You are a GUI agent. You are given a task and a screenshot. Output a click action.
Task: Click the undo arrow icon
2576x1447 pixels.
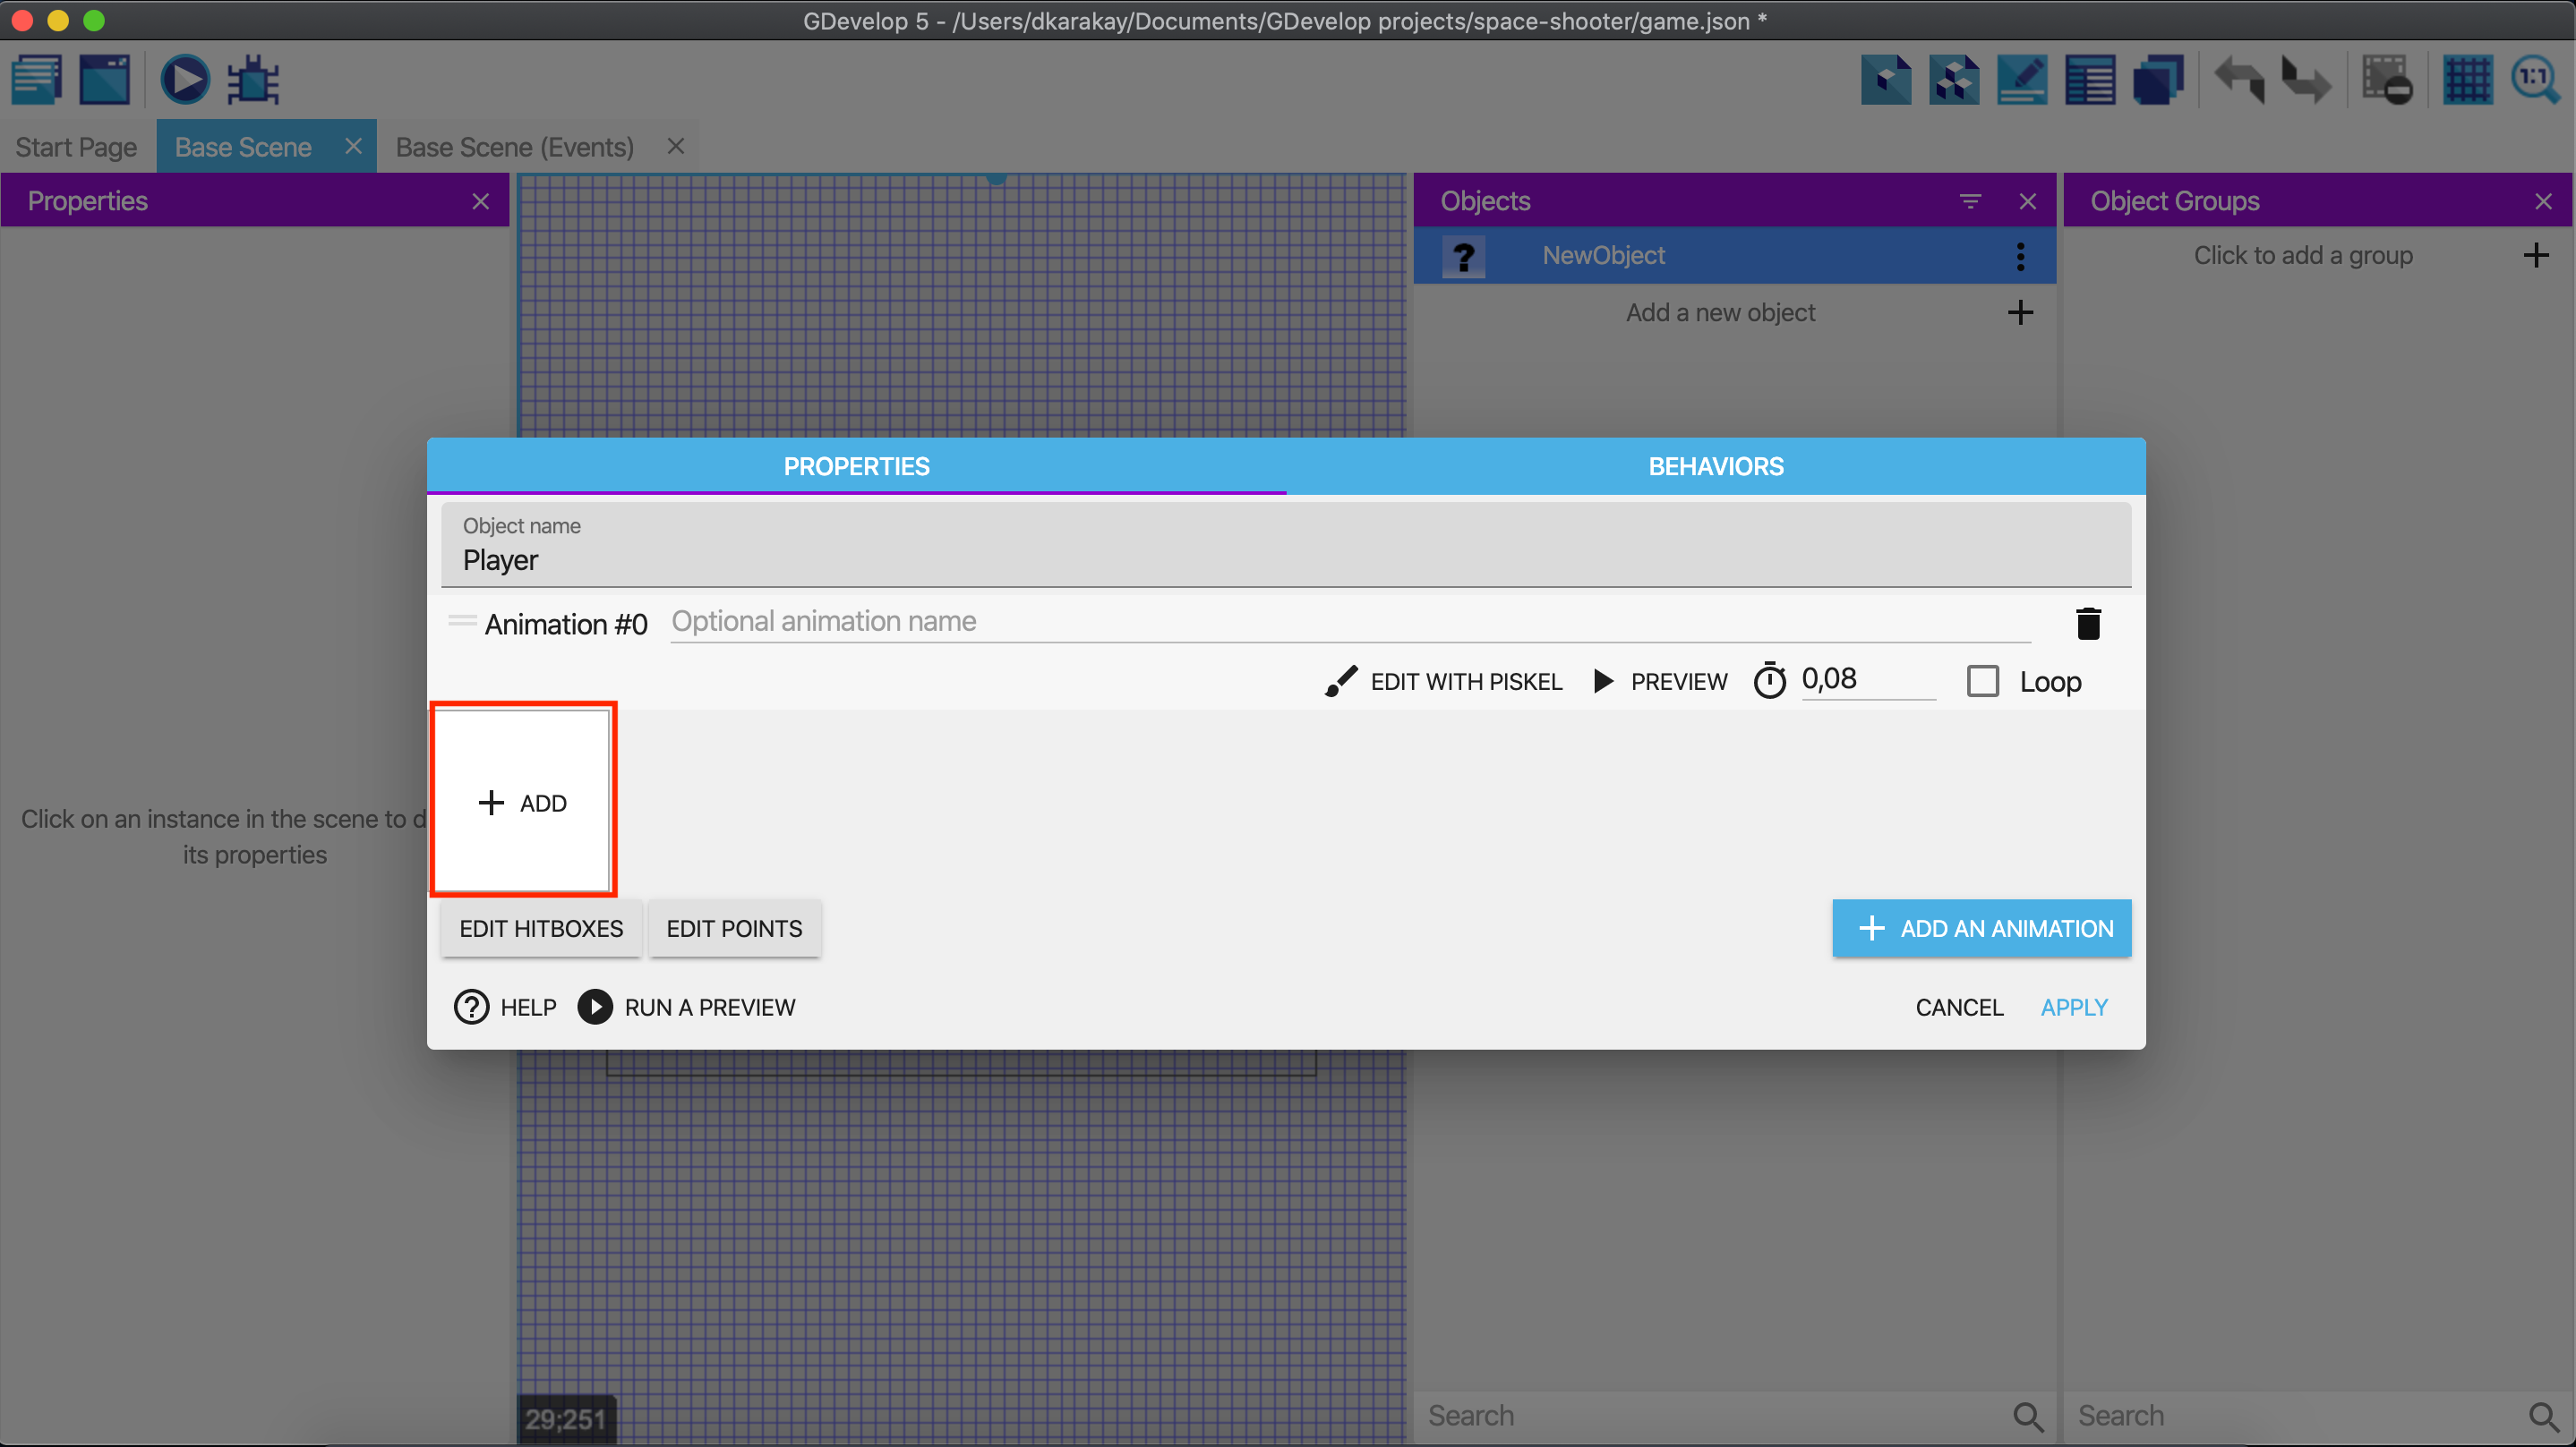[2239, 80]
